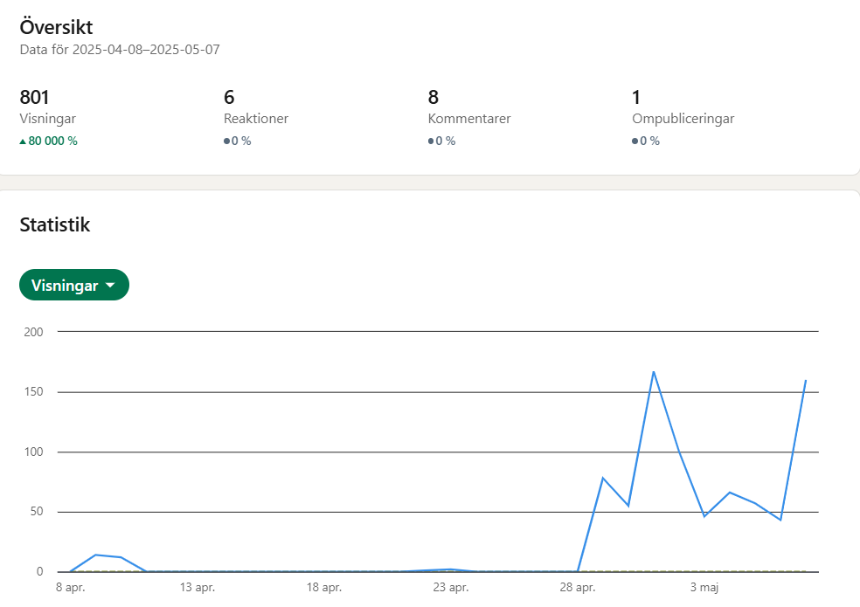Click the Statistik section heading
The image size is (860, 607).
coord(55,224)
